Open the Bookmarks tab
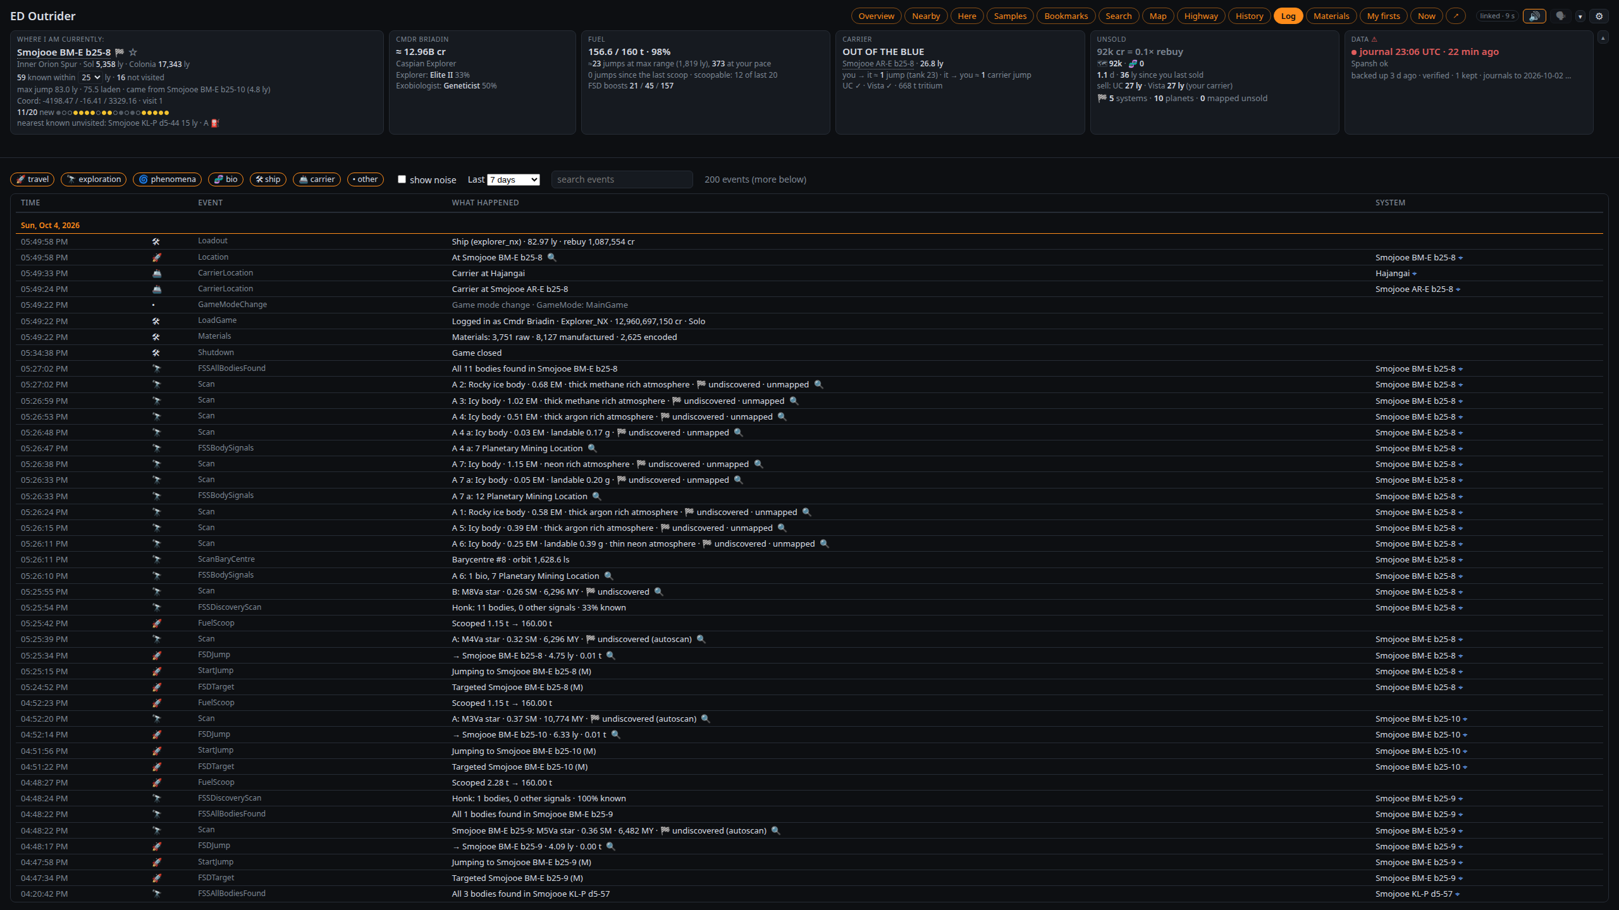 (1066, 16)
